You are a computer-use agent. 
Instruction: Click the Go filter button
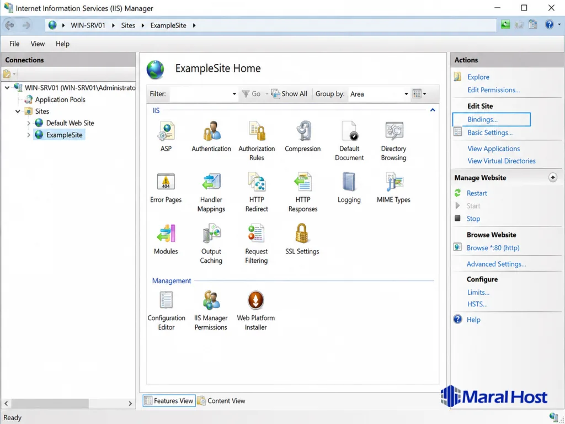click(x=251, y=94)
